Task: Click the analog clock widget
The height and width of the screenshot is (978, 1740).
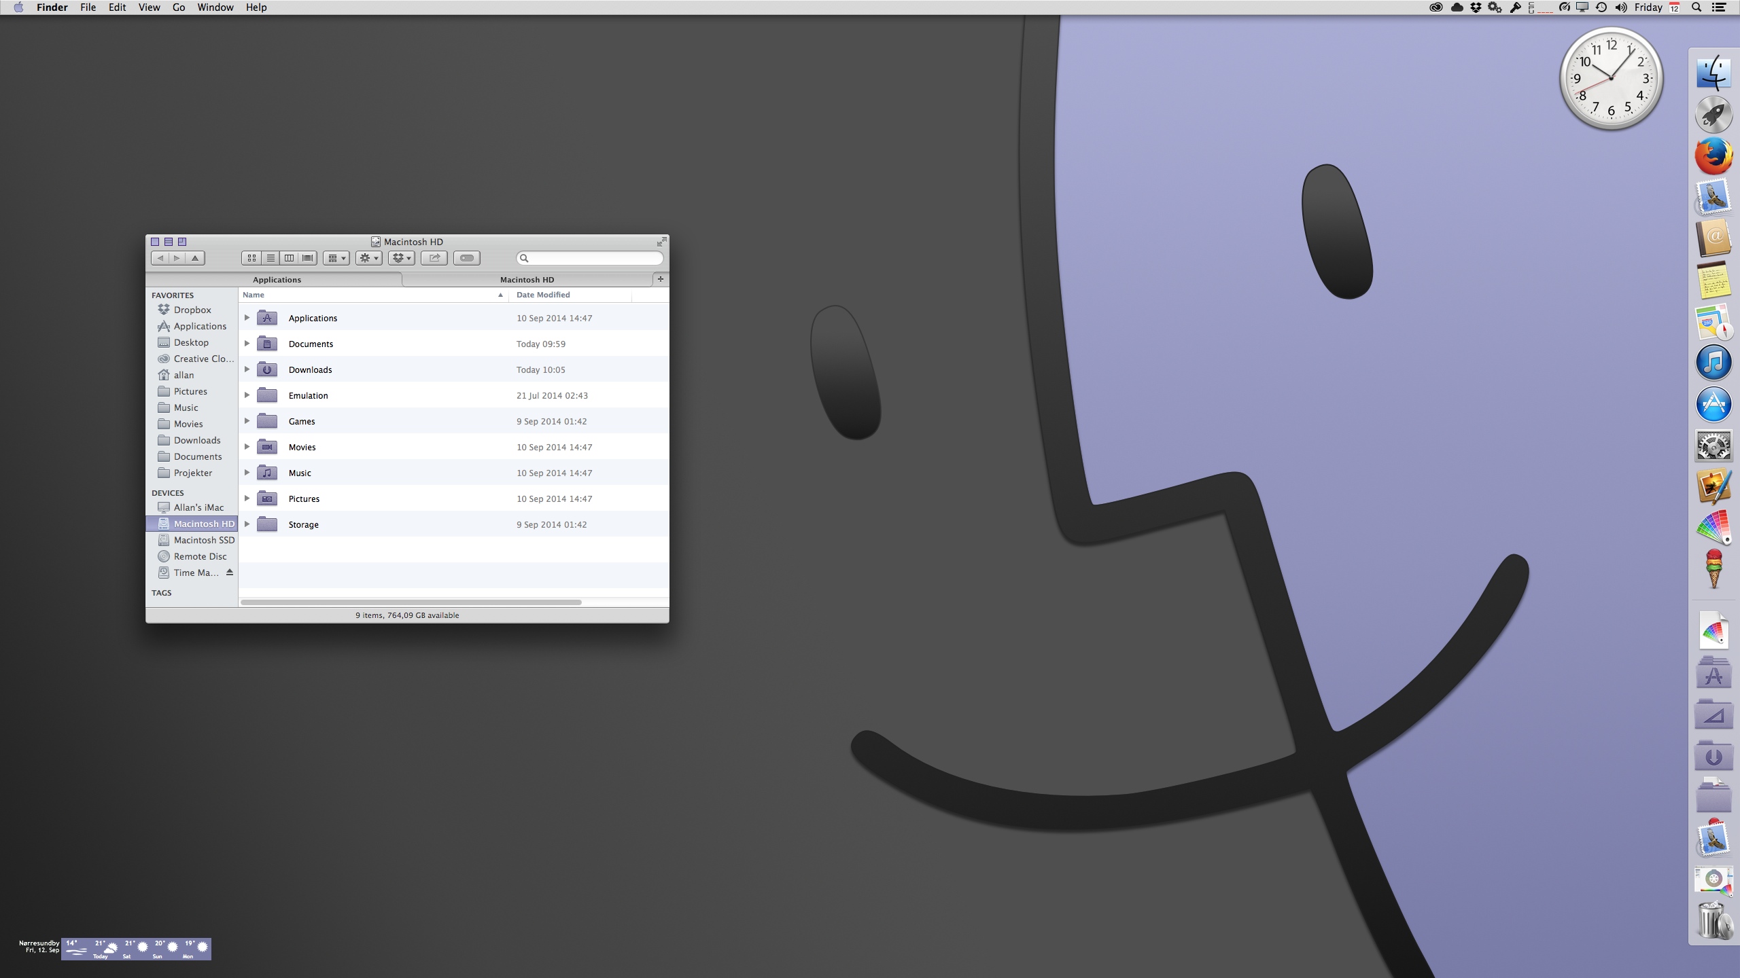Action: click(x=1611, y=79)
